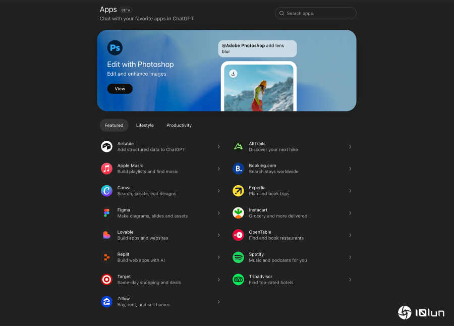Open the Zillow app name link
454x326 pixels.
click(x=124, y=298)
